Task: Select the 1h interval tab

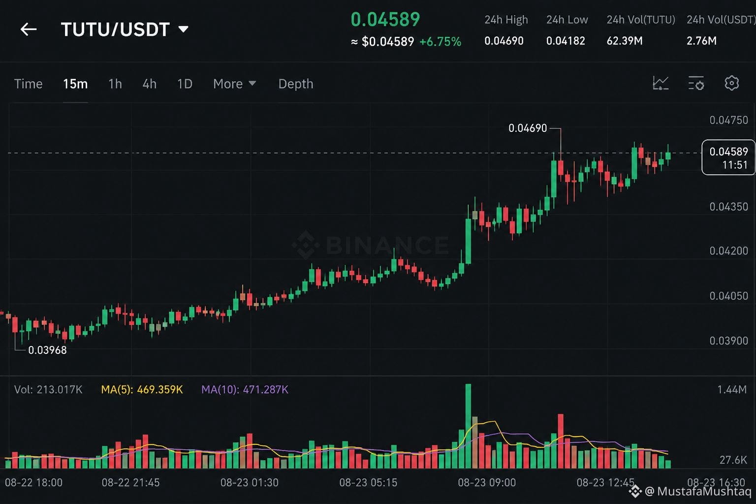Action: click(x=115, y=84)
